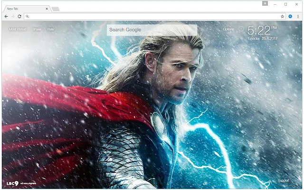Screen dimensions: 304x190
Task: Click the 5:22 PM clock display
Action: (262, 30)
